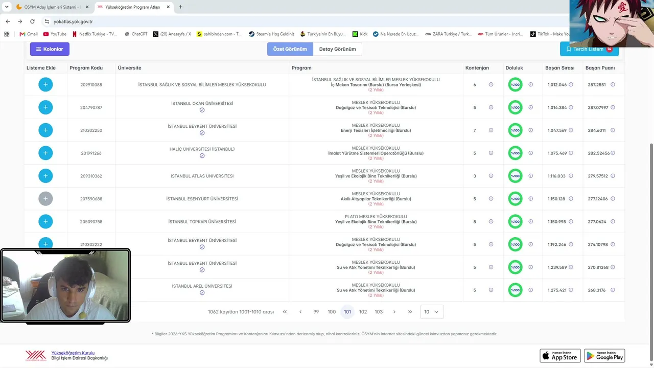Jump to the last results page
Viewport: 654px width, 368px height.
(x=410, y=312)
